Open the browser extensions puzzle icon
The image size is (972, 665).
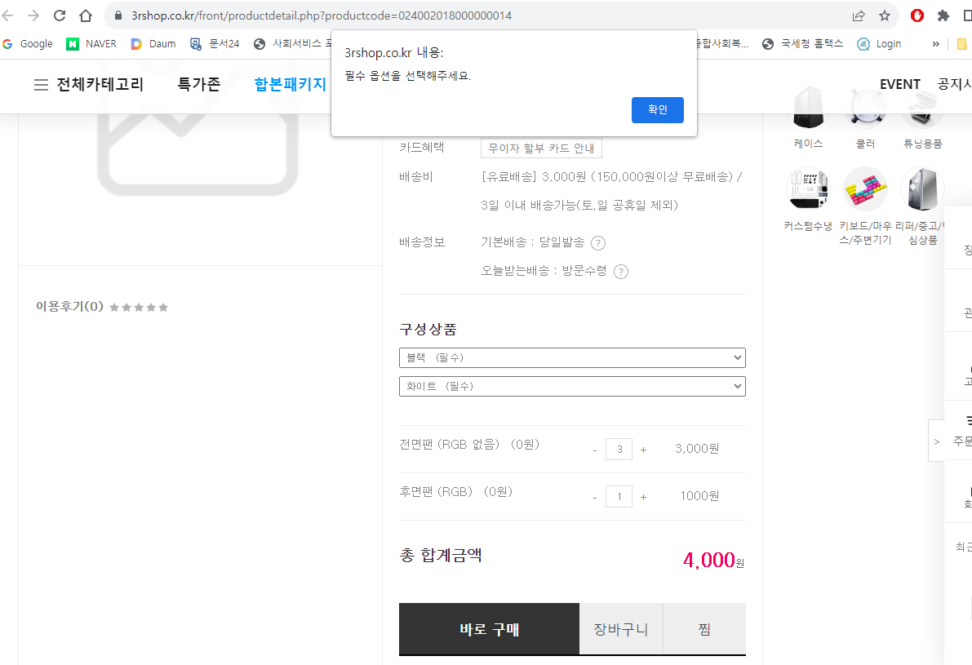pyautogui.click(x=943, y=16)
